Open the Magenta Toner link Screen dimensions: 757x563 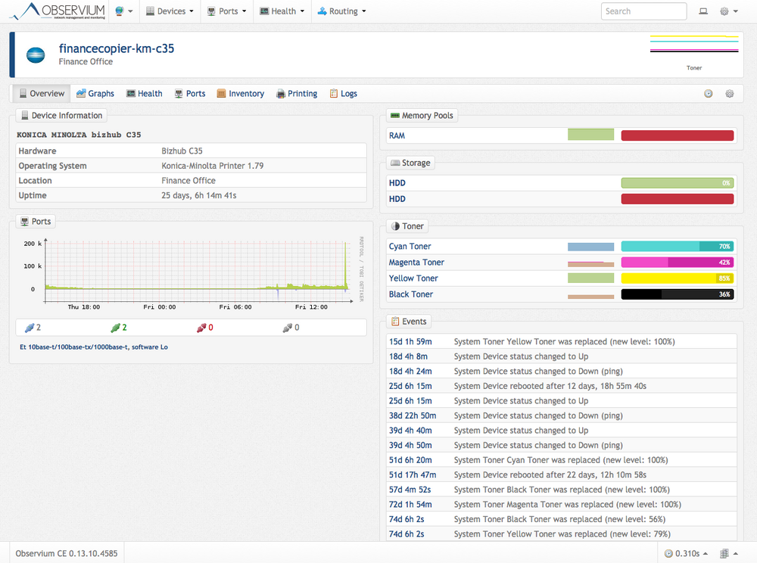coord(416,263)
